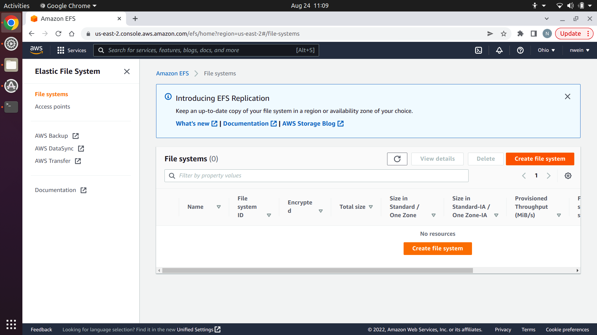
Task: Click the orange Create file system header button
Action: [x=540, y=159]
